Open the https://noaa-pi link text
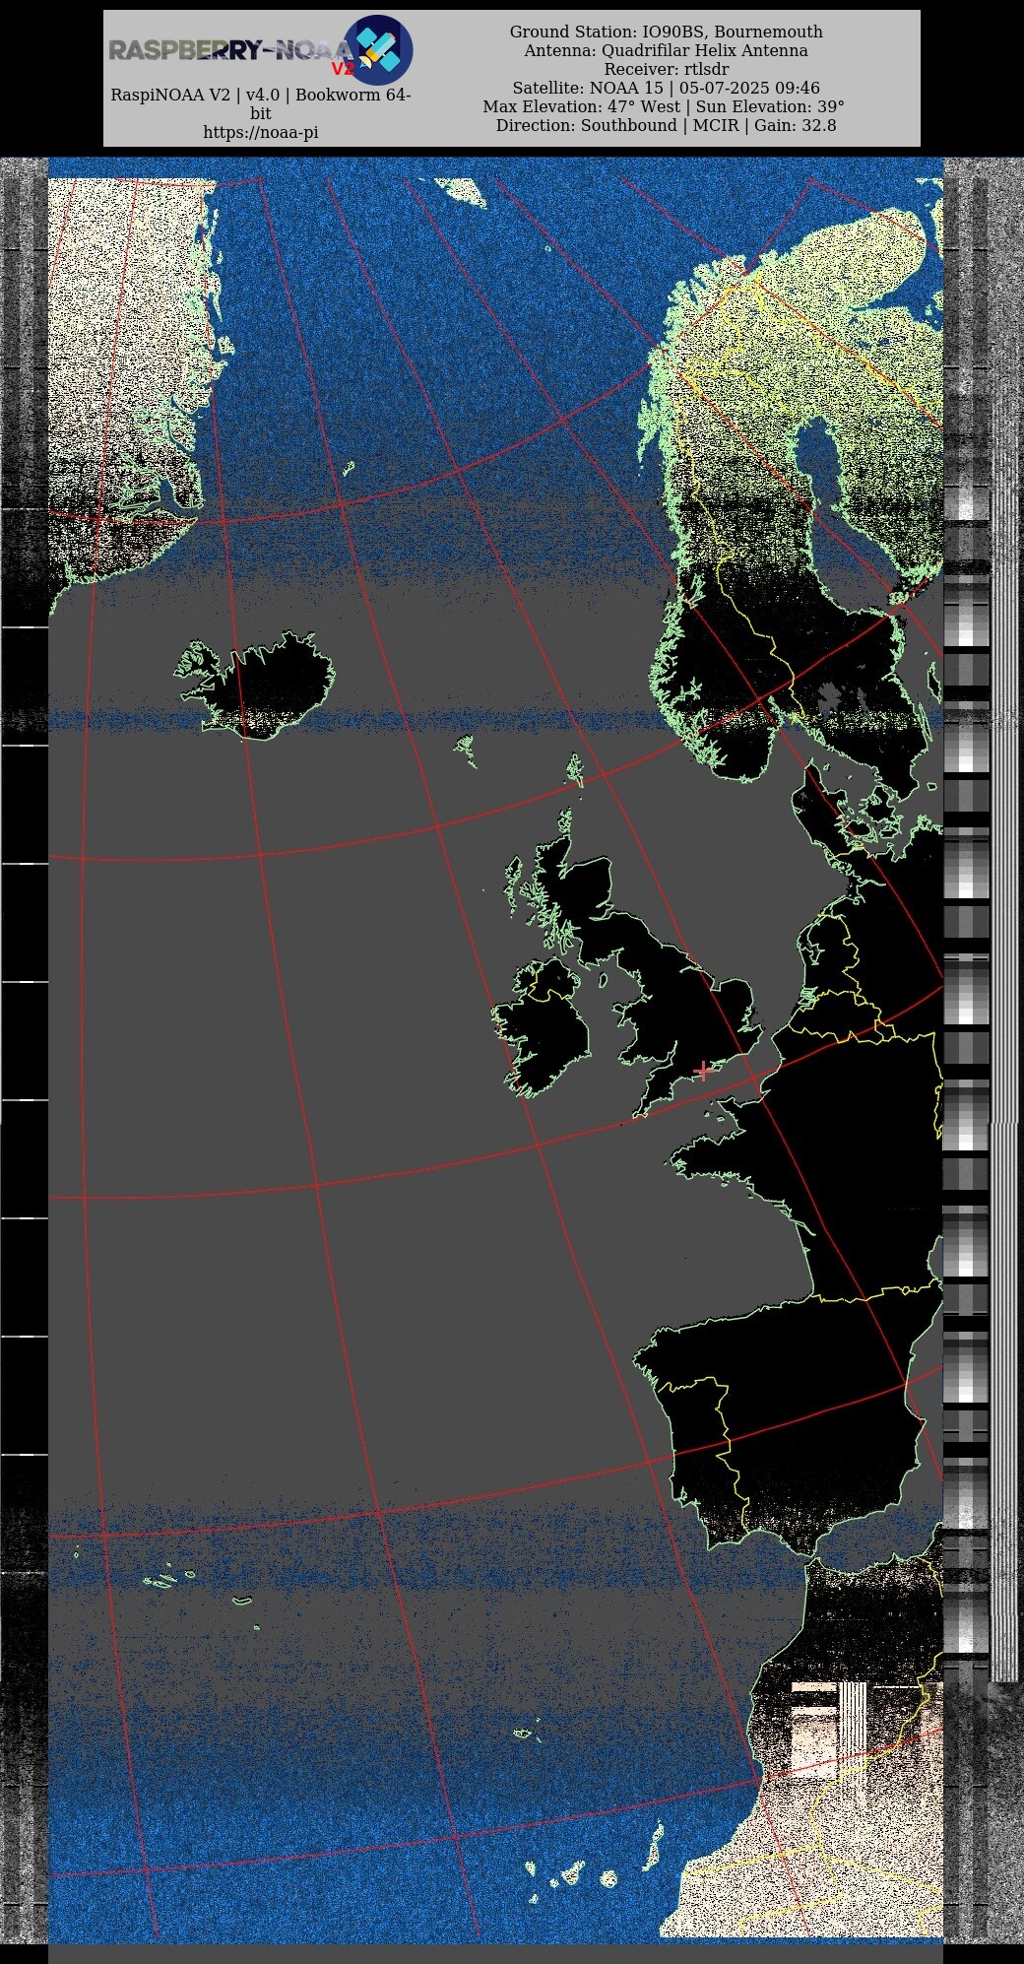 tap(261, 133)
